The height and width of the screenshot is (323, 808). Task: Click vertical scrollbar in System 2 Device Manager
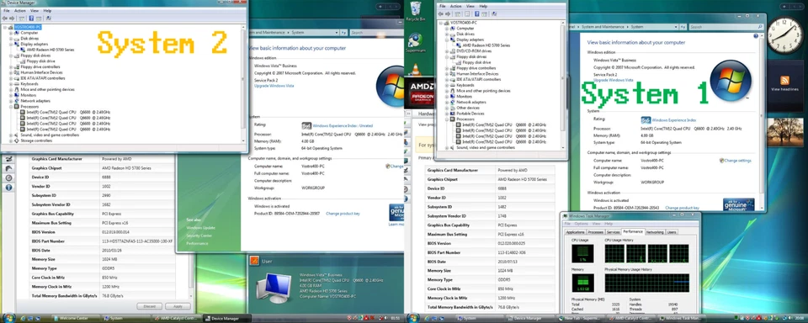[x=244, y=83]
